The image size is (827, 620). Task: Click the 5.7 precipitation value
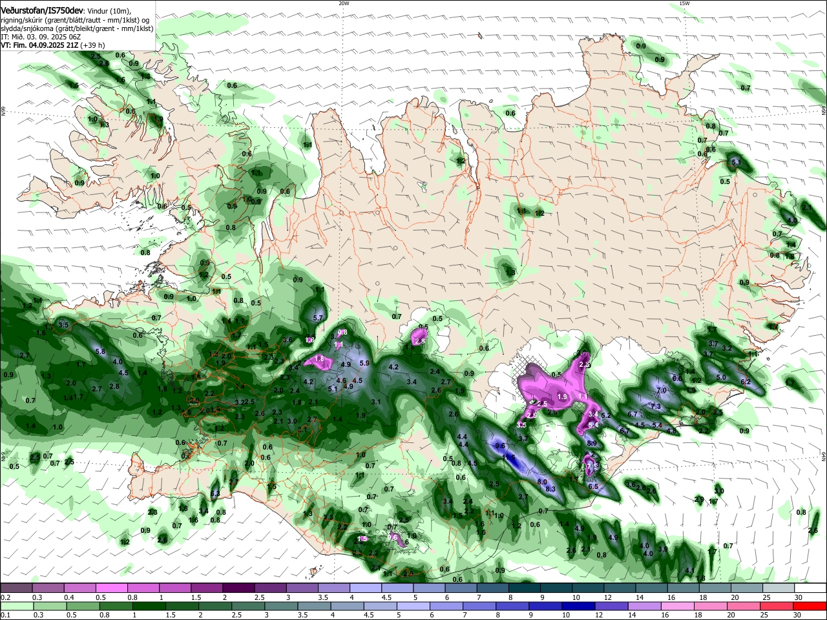(317, 318)
